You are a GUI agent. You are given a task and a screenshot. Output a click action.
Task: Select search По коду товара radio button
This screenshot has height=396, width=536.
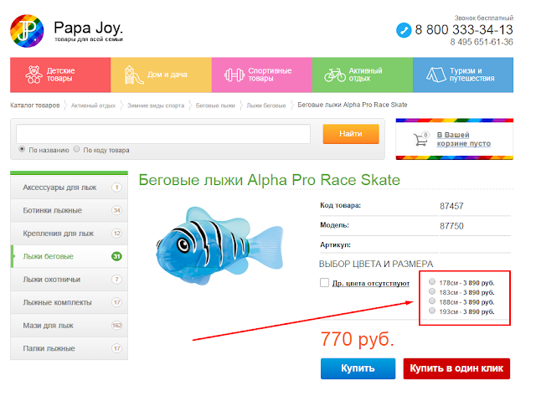pos(76,149)
